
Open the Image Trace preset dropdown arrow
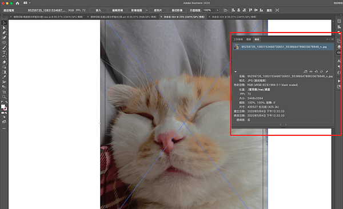pyautogui.click(x=147, y=10)
